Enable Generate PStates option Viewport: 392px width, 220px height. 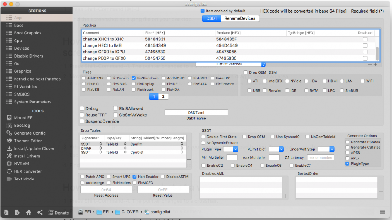347,142
